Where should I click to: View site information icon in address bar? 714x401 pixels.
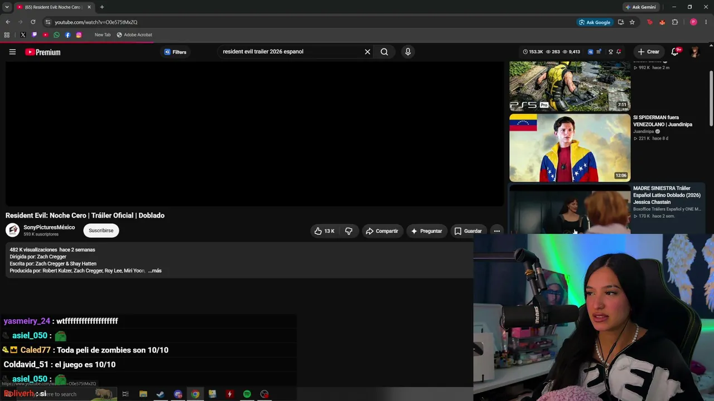(48, 22)
